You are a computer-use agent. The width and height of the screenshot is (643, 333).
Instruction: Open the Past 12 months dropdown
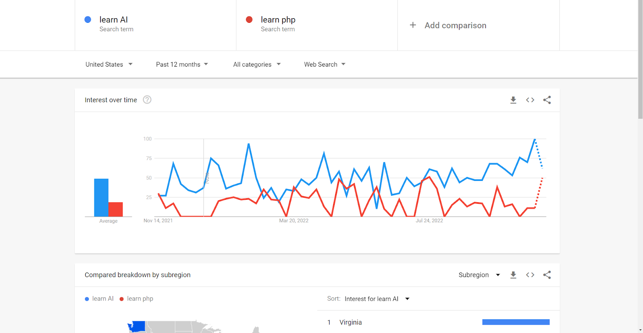pos(182,64)
